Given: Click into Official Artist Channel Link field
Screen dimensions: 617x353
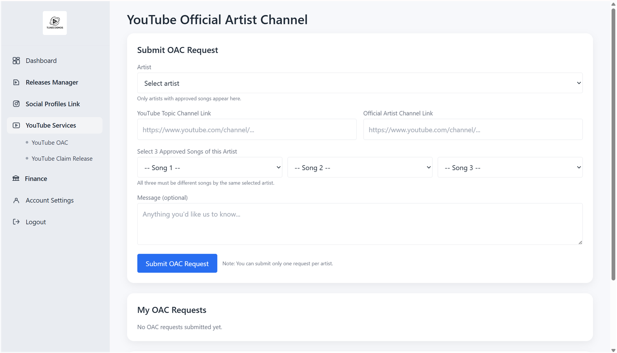Looking at the screenshot, I should tap(472, 130).
